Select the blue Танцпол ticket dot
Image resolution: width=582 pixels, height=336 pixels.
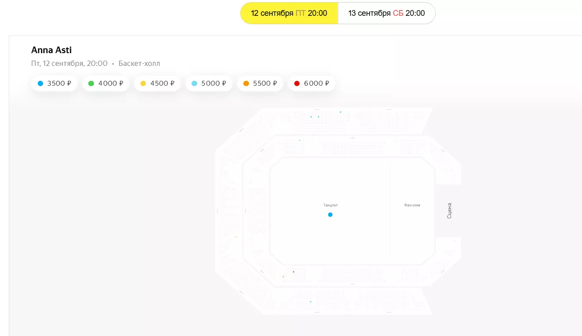[330, 215]
